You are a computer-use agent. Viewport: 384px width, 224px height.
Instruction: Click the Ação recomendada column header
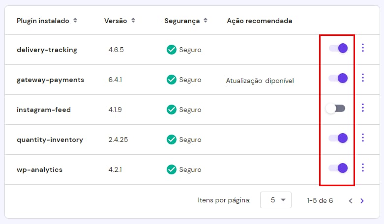point(259,21)
